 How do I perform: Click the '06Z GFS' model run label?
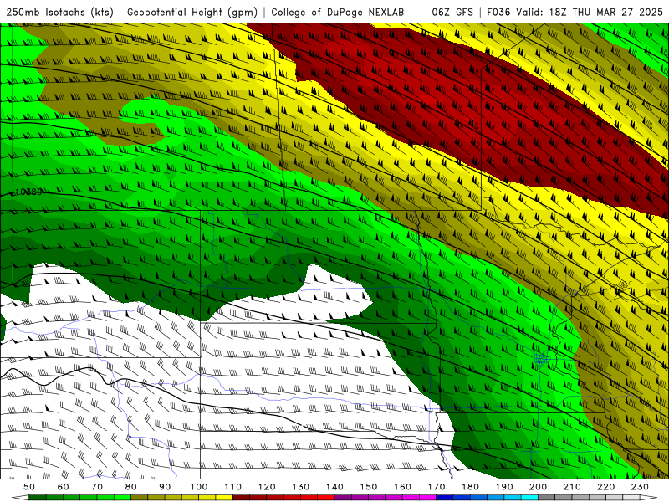[x=452, y=12]
